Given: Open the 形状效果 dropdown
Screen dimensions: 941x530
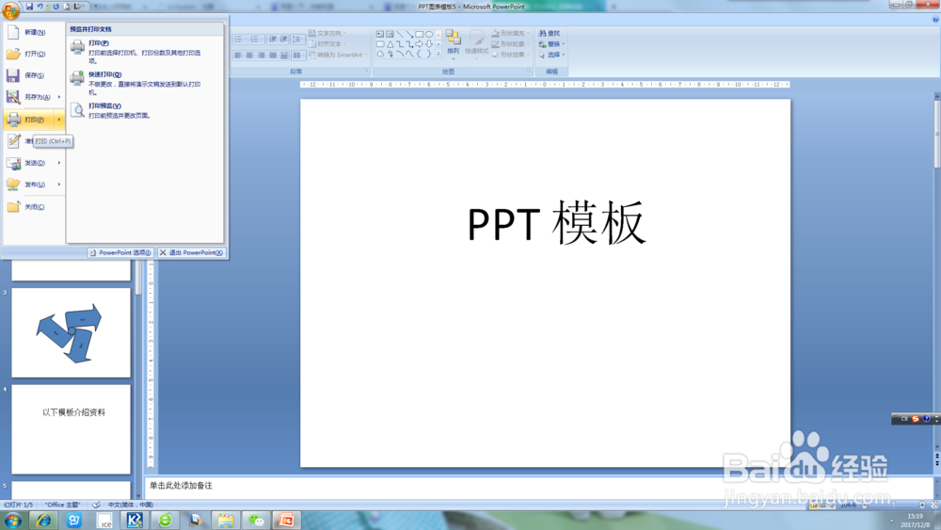Looking at the screenshot, I should (511, 55).
